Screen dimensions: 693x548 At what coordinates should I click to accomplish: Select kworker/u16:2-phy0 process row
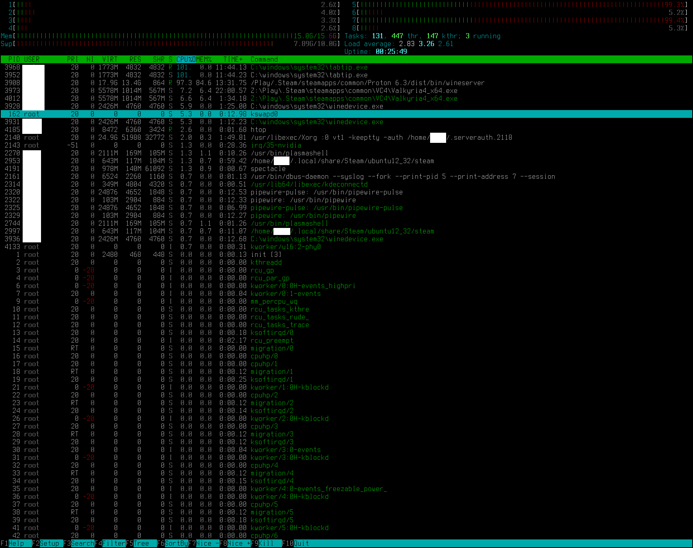[x=346, y=247]
